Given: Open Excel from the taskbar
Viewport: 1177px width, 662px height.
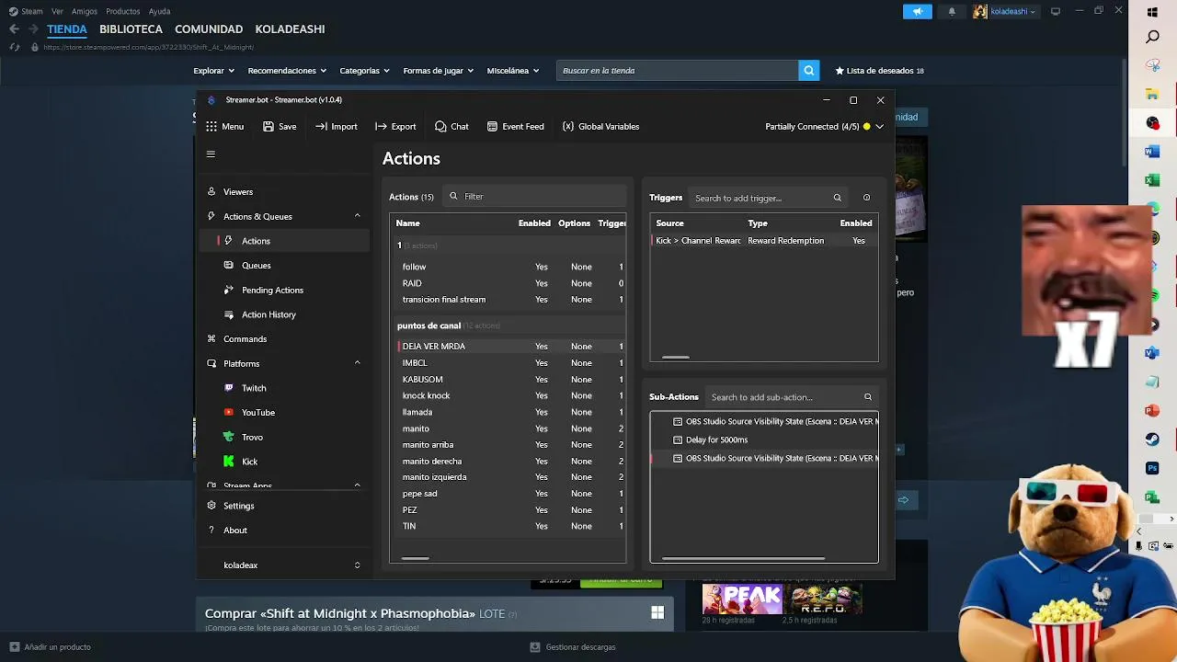Looking at the screenshot, I should 1152,180.
